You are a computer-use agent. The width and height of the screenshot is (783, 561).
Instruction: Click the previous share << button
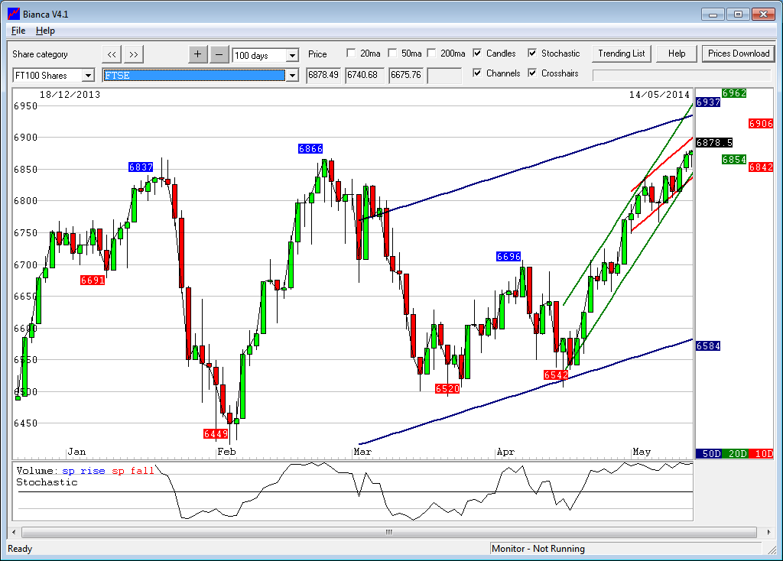point(112,54)
